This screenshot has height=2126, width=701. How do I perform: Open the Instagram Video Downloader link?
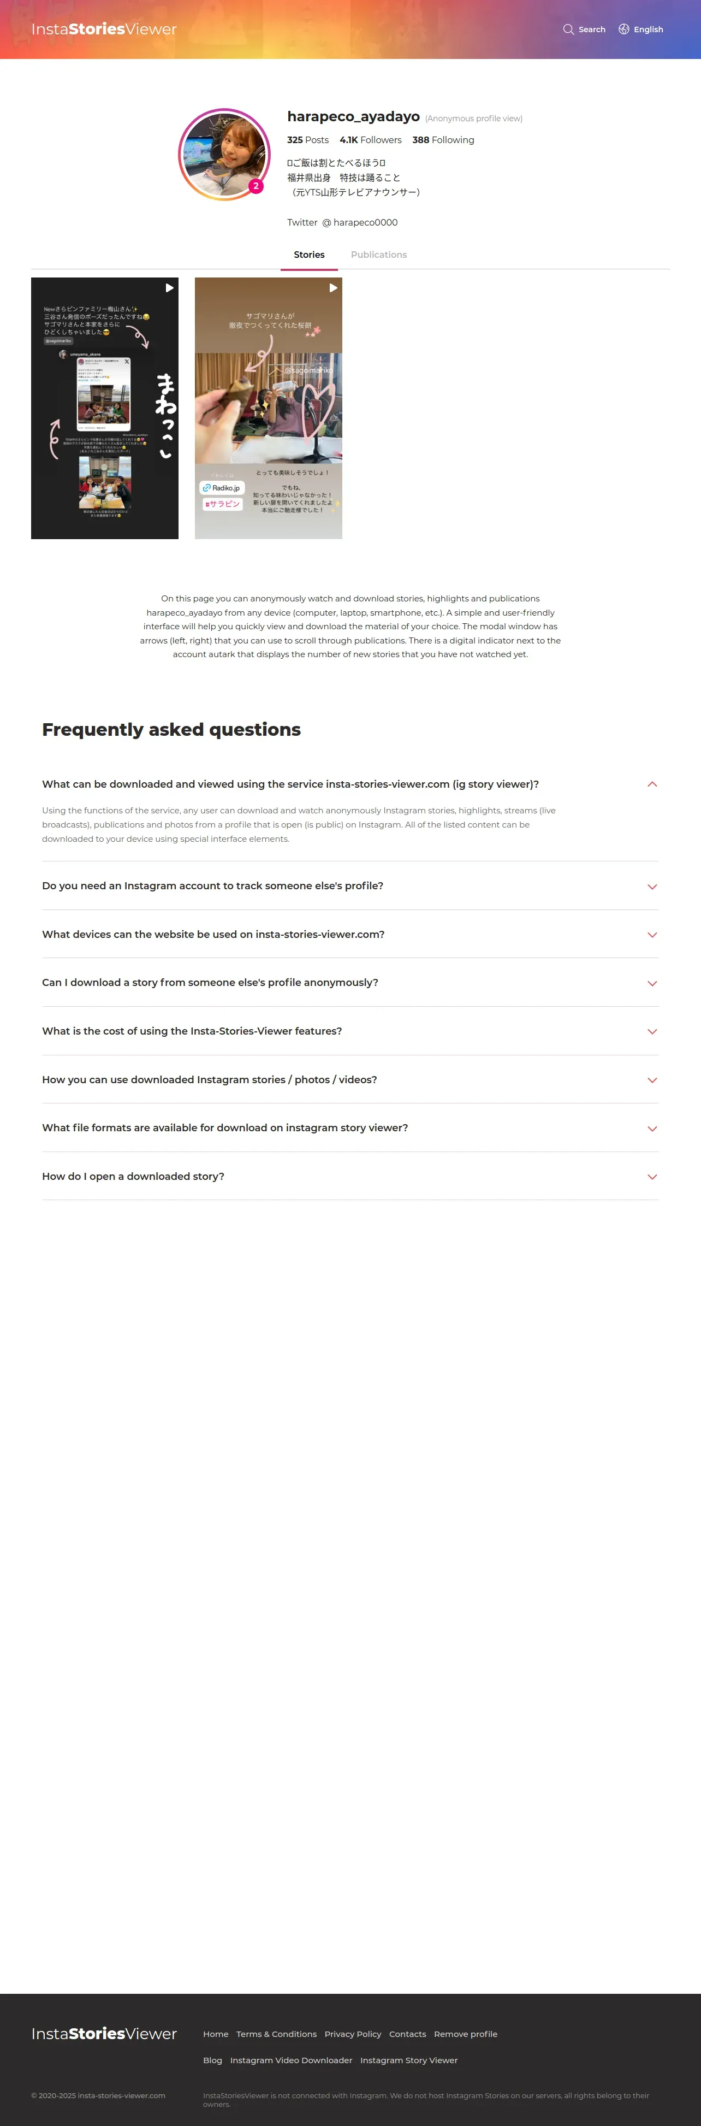(290, 2060)
